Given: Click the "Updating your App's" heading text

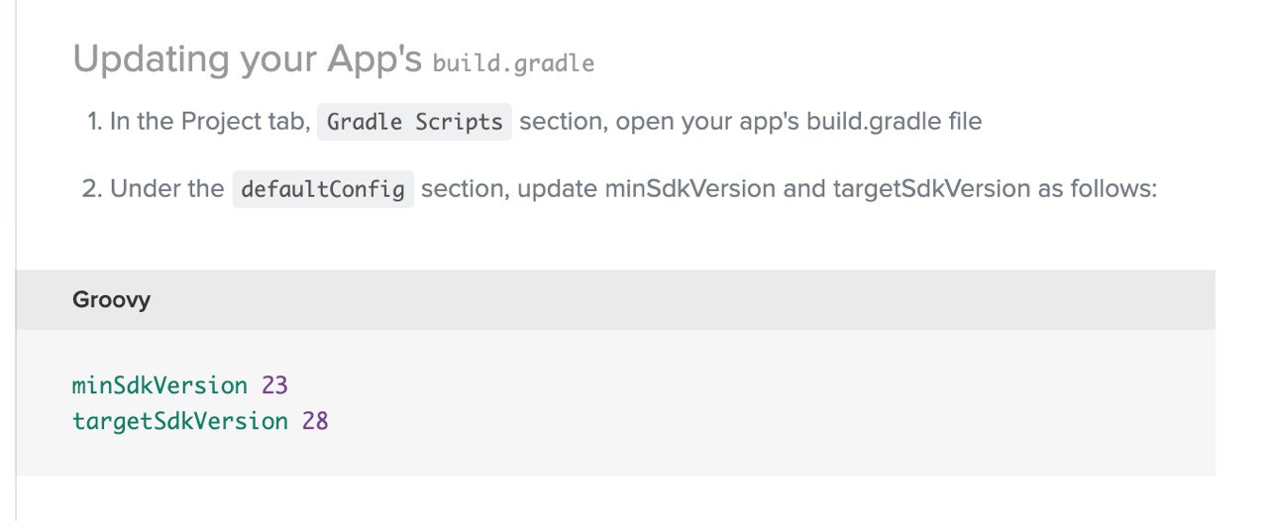Looking at the screenshot, I should coord(248,60).
